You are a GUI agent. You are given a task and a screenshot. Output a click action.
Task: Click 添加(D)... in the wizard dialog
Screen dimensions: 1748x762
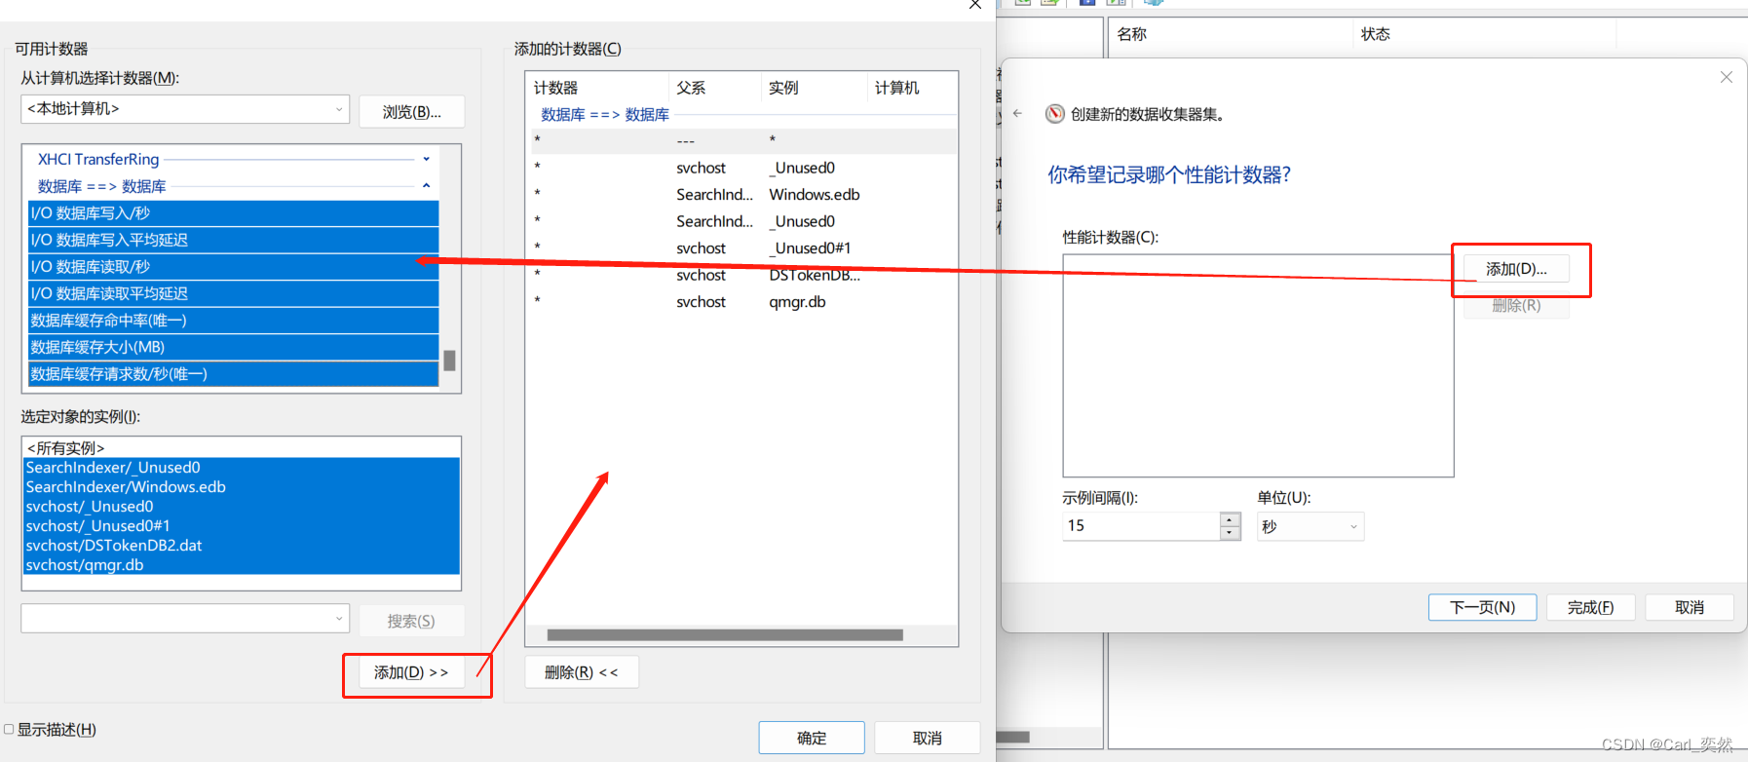click(1516, 269)
